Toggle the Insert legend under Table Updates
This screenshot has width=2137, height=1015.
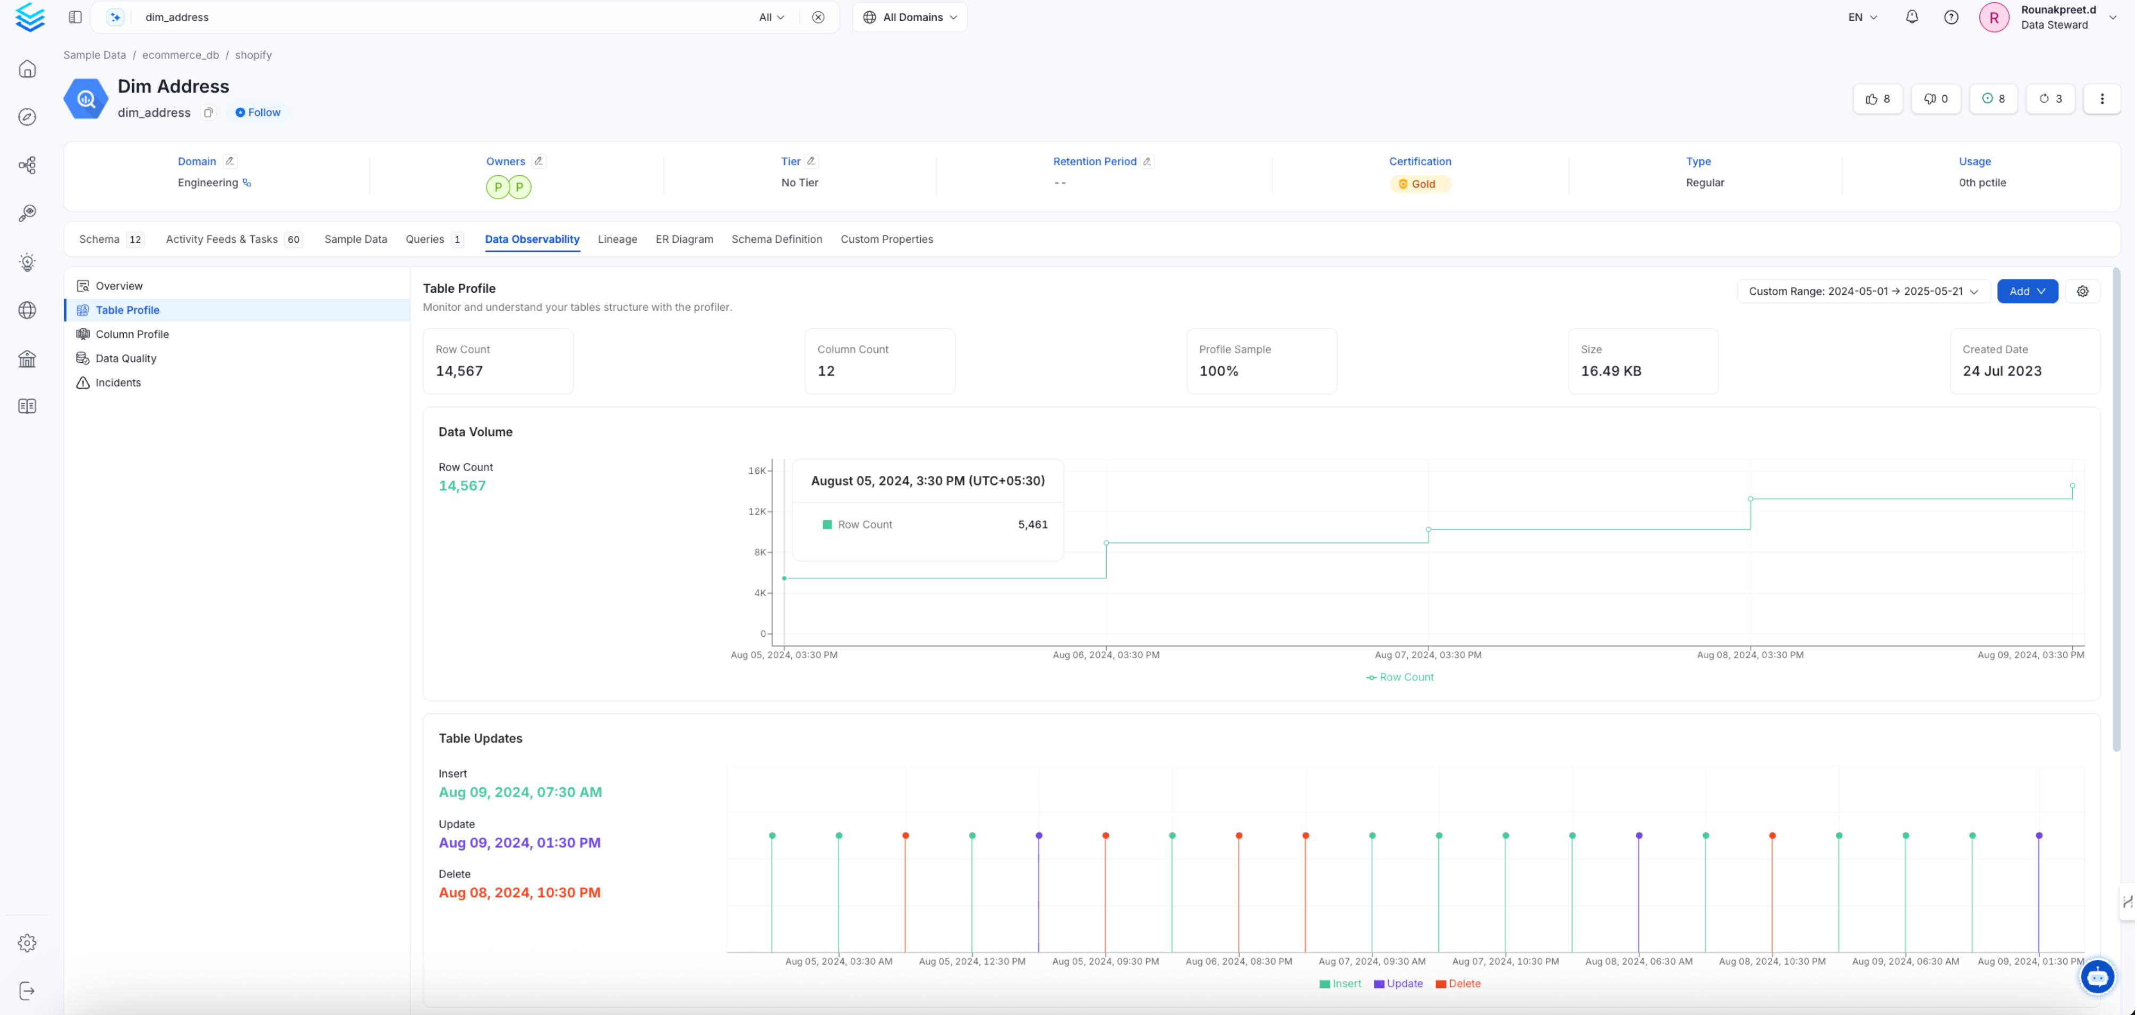1339,984
